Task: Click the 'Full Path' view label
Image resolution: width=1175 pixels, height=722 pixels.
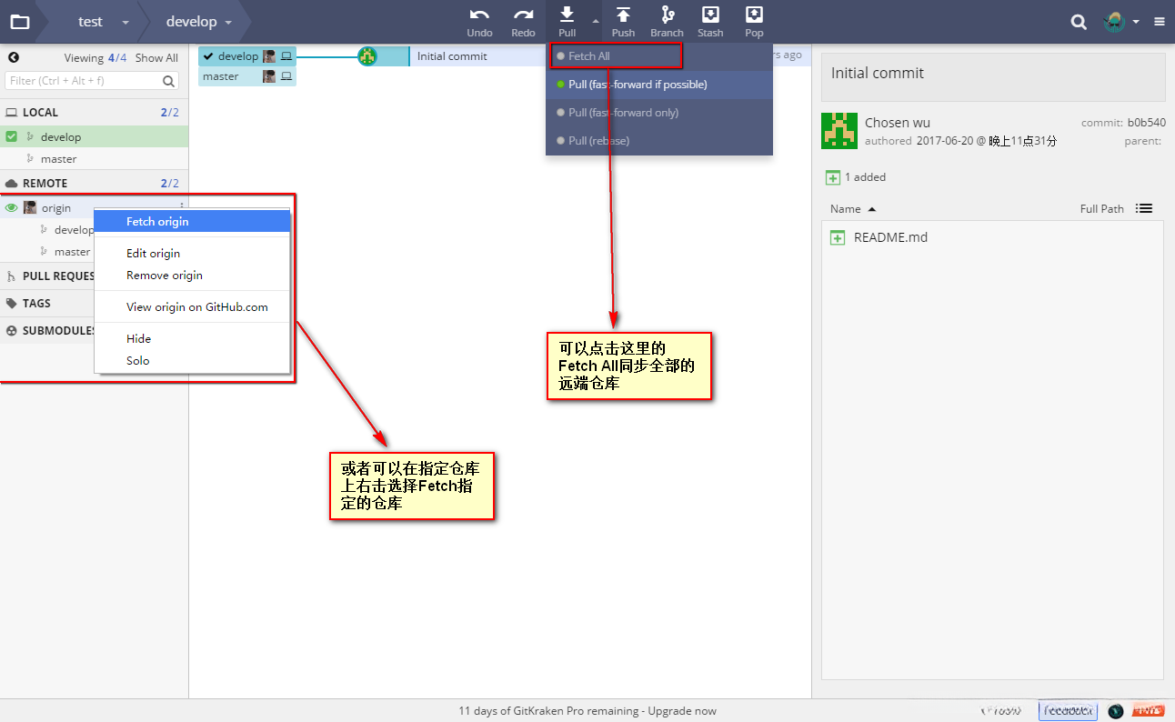Action: (1102, 208)
